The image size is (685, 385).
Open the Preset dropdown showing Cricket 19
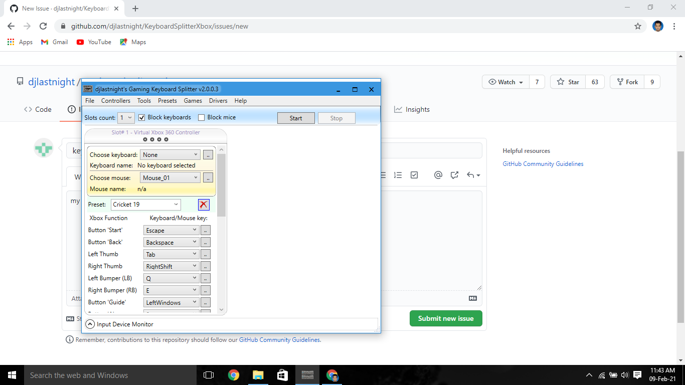coord(145,205)
